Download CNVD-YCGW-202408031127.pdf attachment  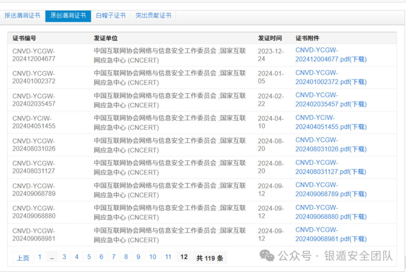click(331, 167)
